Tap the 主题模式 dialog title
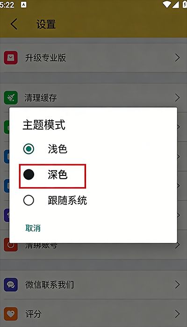187x327 pixels. (44, 125)
